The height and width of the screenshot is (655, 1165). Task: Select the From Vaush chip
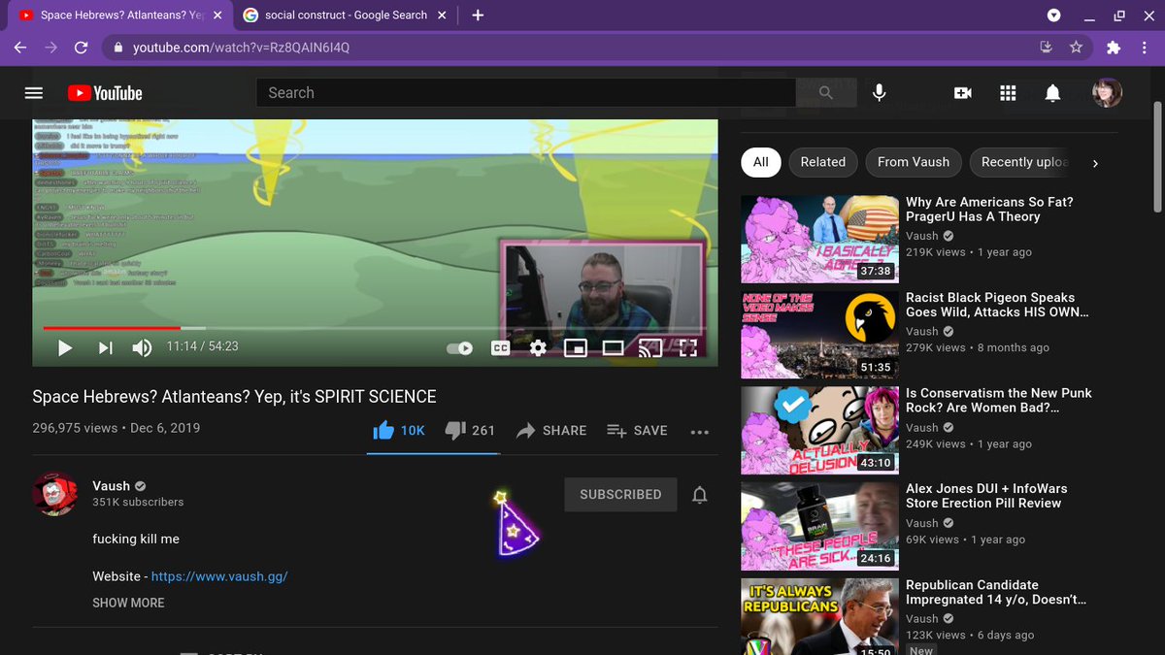914,162
